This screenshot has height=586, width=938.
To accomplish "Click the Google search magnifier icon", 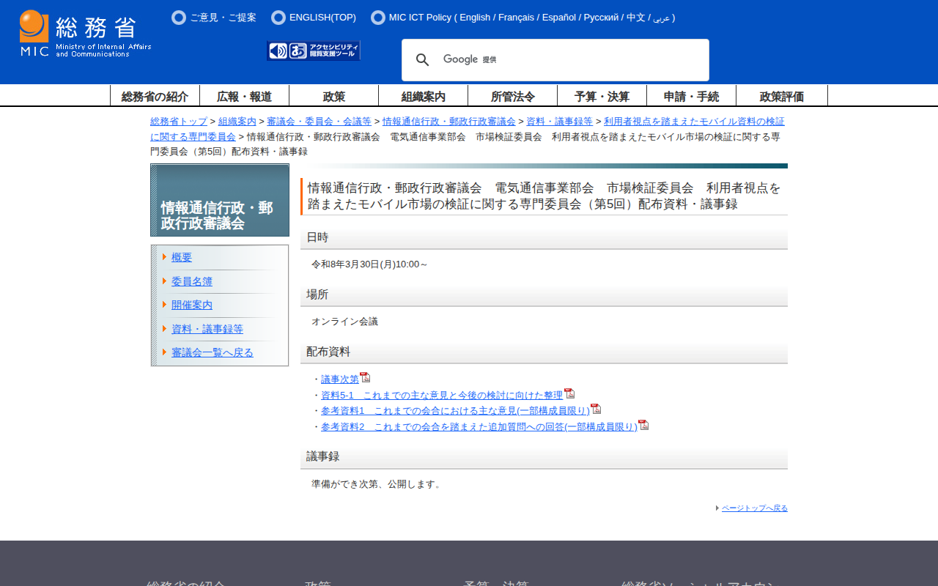I will pyautogui.click(x=423, y=60).
